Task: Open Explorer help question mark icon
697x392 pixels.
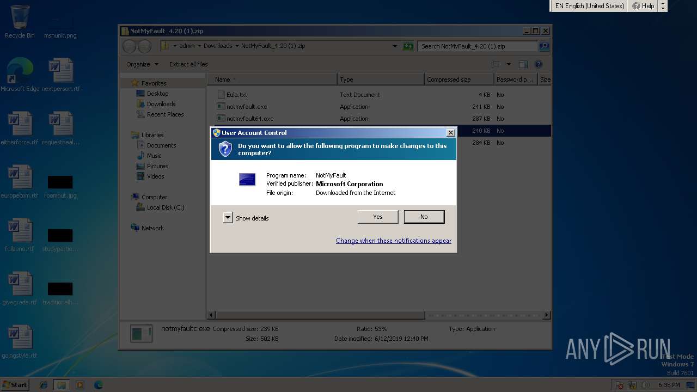Action: click(539, 64)
